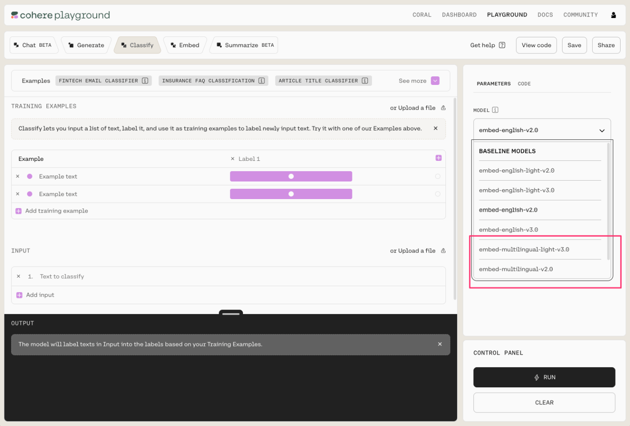Open Docs in top navigation
Viewport: 630px width, 426px height.
[x=545, y=15]
